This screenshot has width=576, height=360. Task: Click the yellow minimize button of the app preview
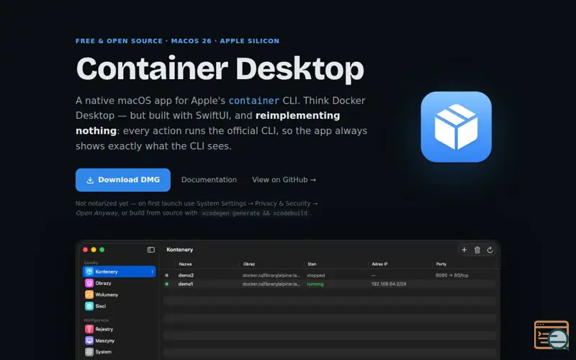(x=94, y=250)
